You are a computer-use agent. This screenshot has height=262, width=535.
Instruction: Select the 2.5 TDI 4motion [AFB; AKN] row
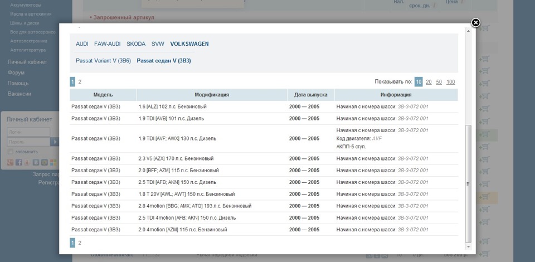pos(264,218)
